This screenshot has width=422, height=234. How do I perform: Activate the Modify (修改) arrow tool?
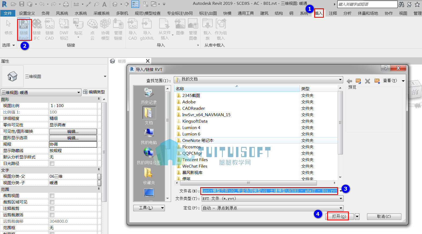[9, 27]
